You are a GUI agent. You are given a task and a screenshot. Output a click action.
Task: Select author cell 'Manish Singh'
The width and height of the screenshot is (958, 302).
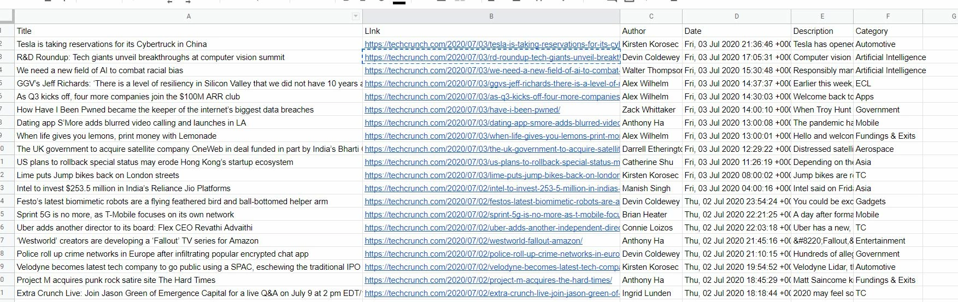coord(651,188)
